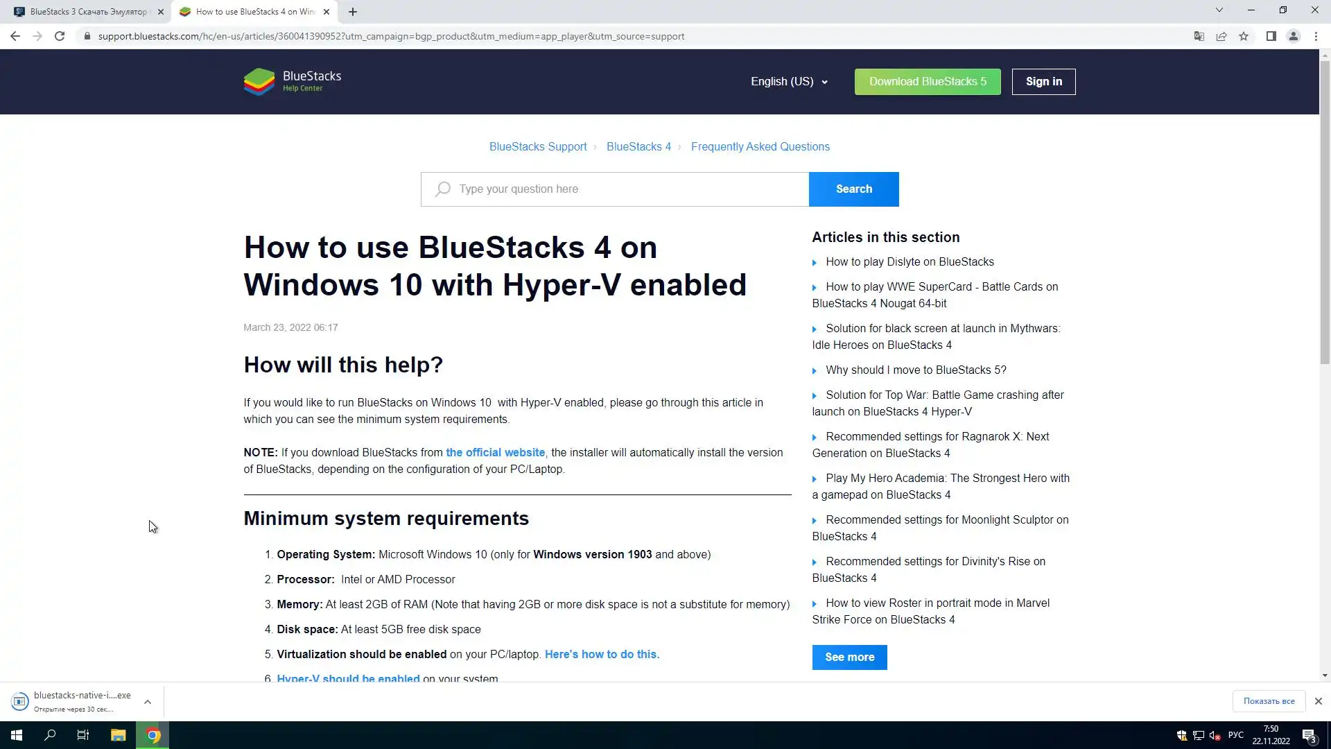The image size is (1331, 749).
Task: Open a new browser tab
Action: (x=353, y=12)
